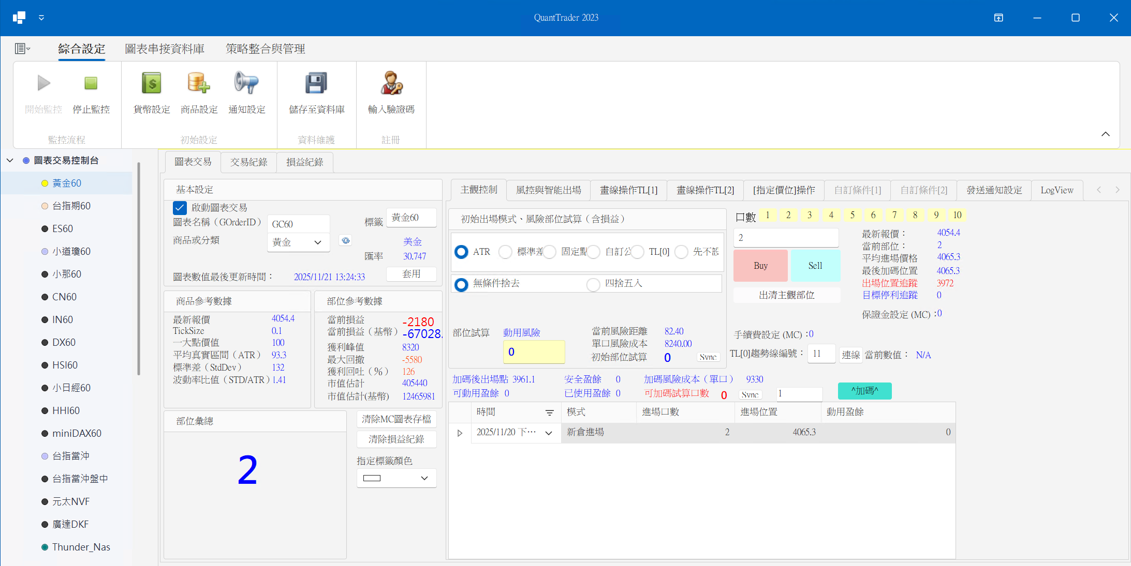Open the 風控與智能出場 tab
1131x566 pixels.
click(x=549, y=190)
